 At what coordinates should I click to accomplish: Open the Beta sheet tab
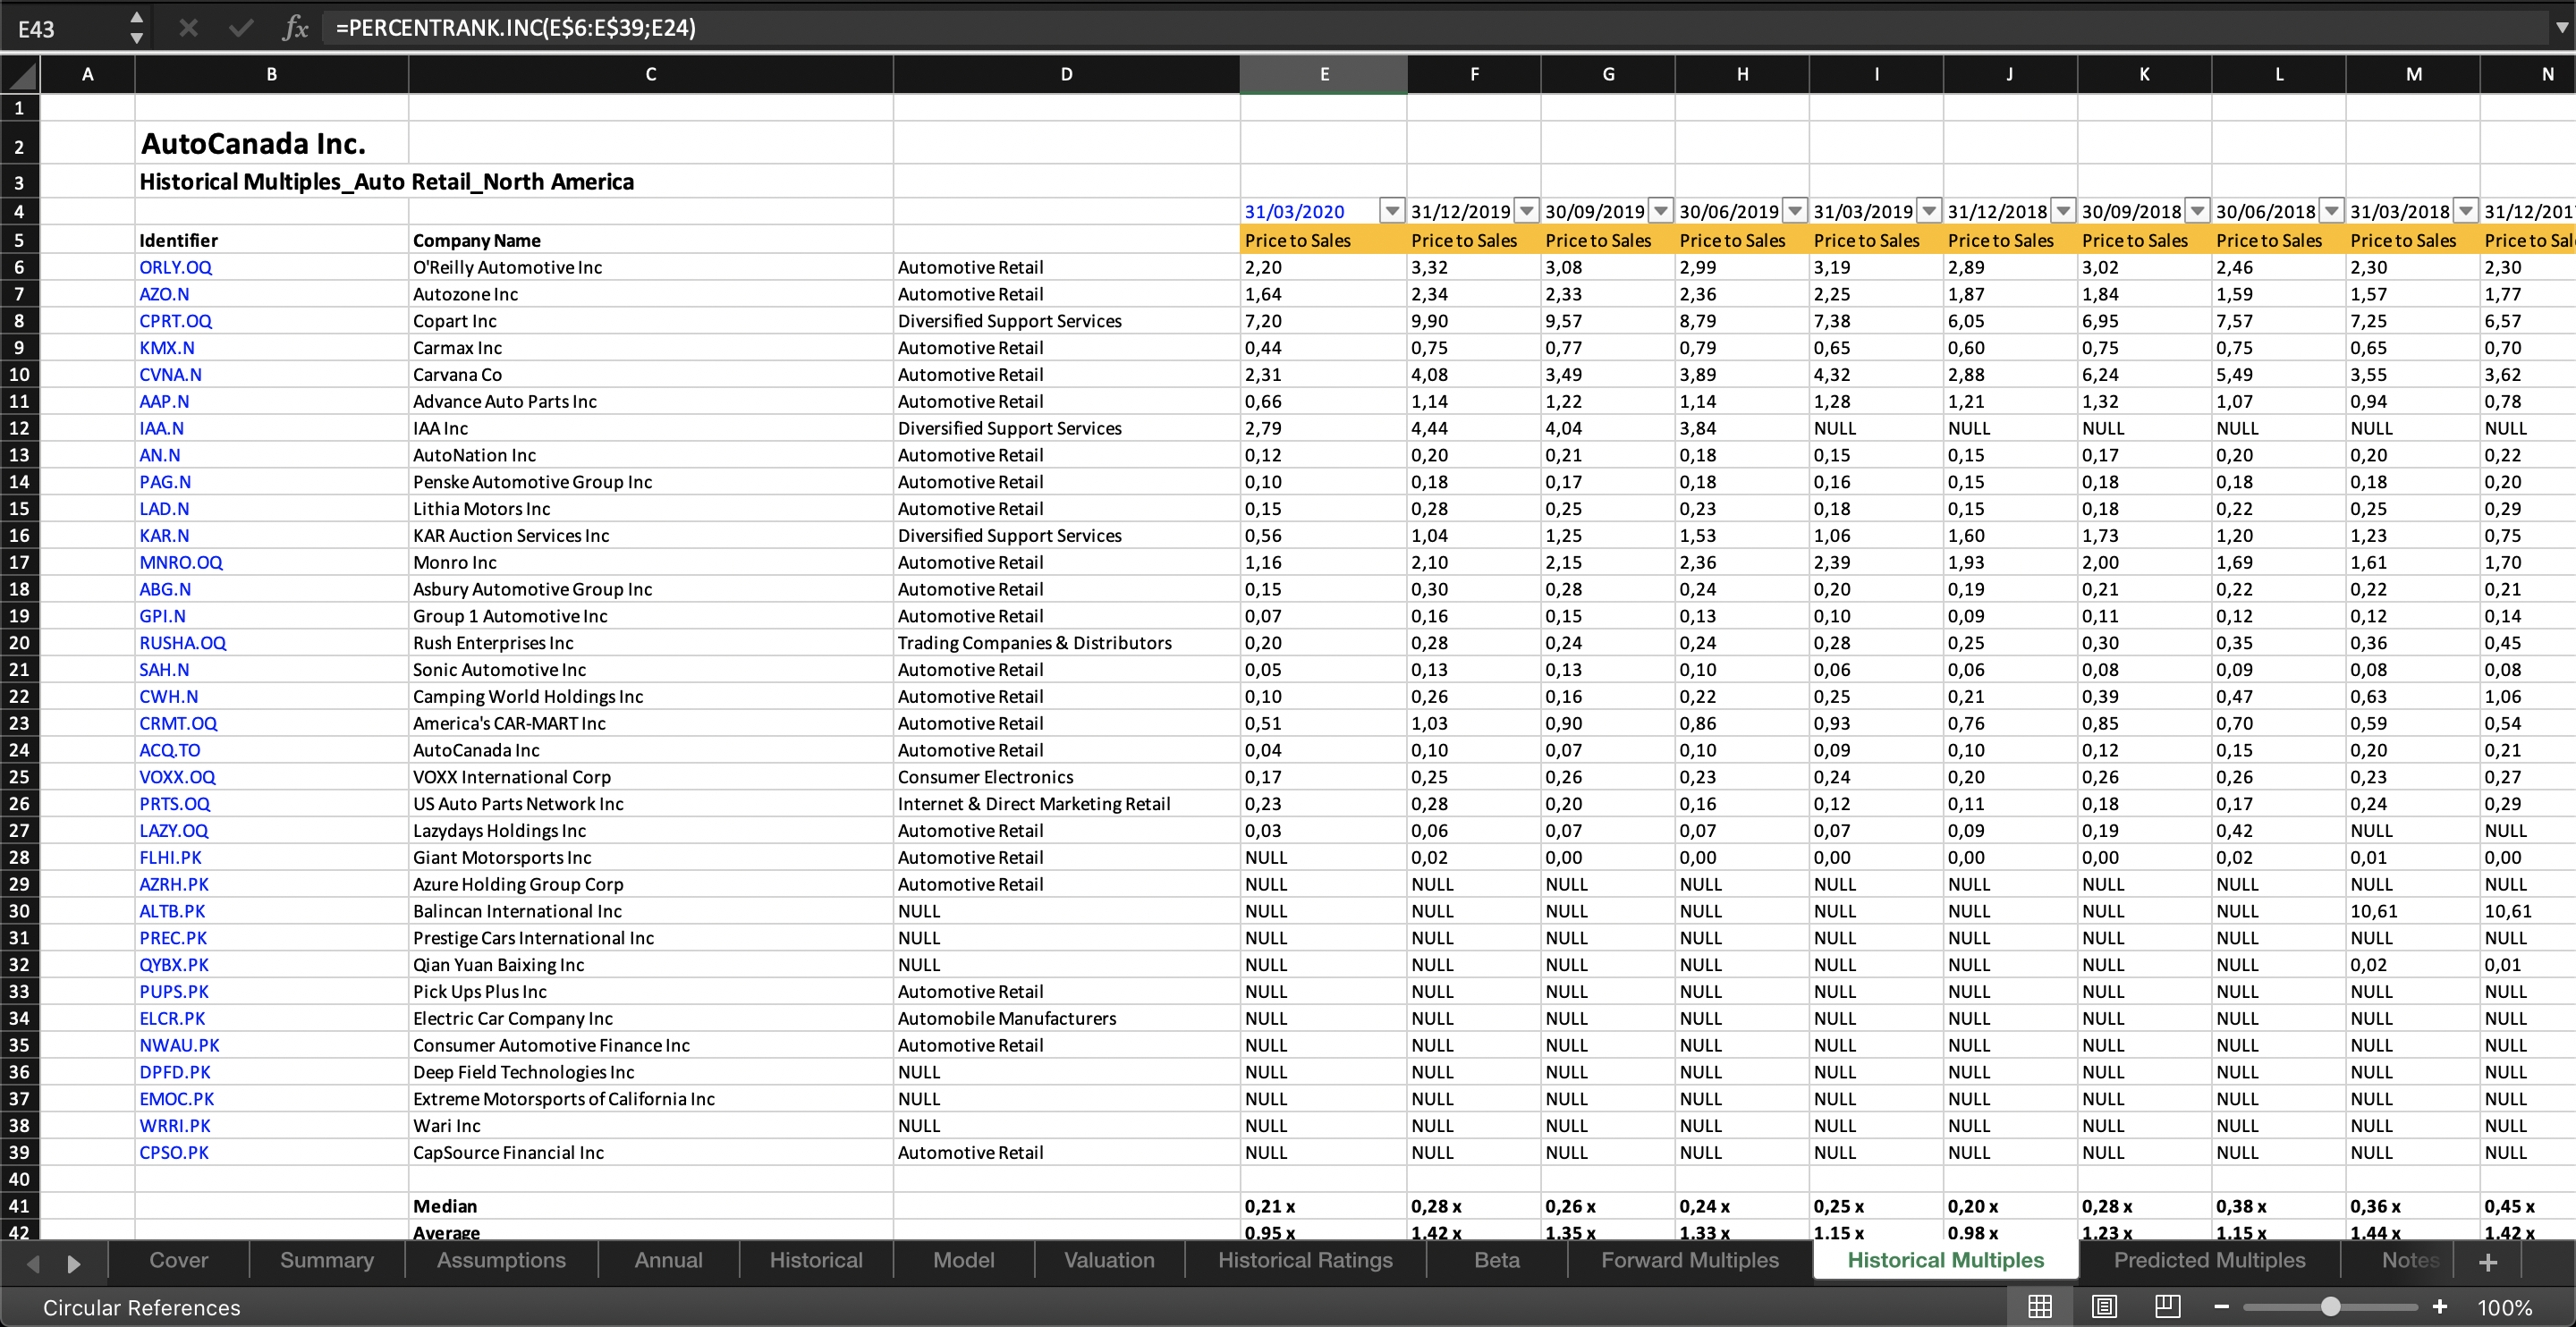coord(1497,1260)
